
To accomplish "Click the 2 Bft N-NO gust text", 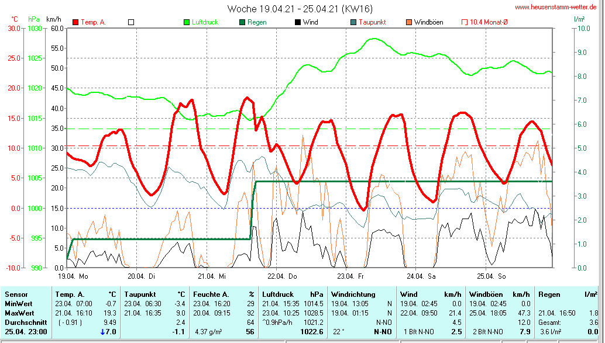I will (x=488, y=332).
